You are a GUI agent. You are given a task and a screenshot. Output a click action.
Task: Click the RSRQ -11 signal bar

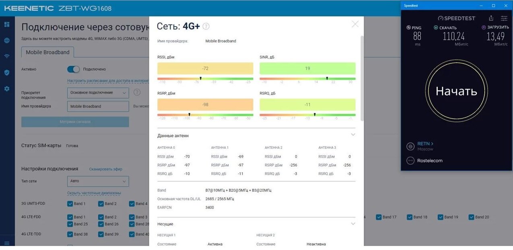pos(308,105)
